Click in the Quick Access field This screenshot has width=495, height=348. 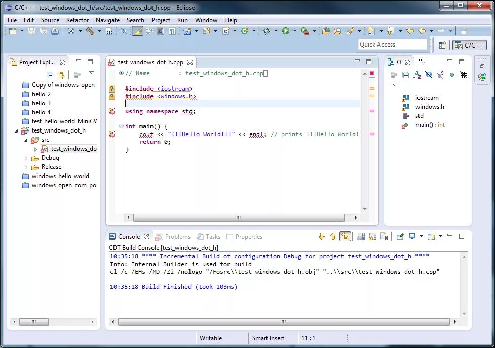click(392, 45)
